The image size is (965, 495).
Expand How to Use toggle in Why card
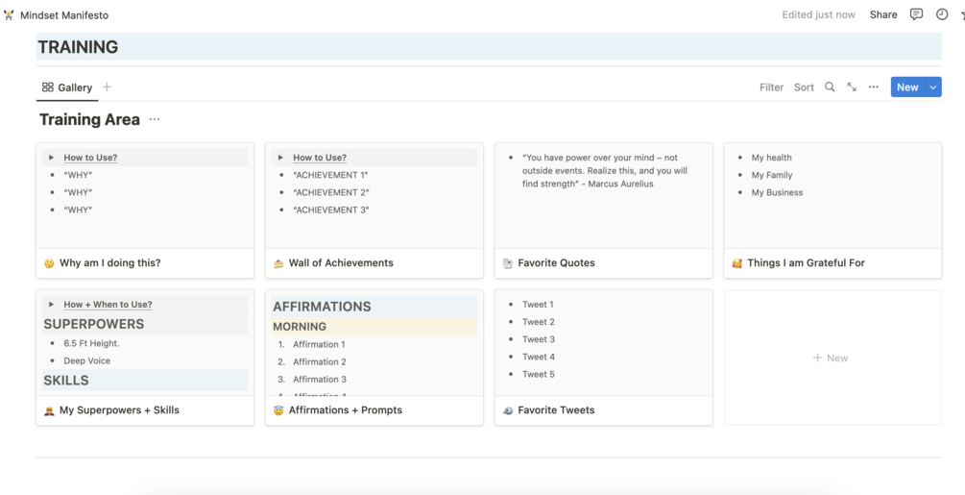(x=51, y=158)
